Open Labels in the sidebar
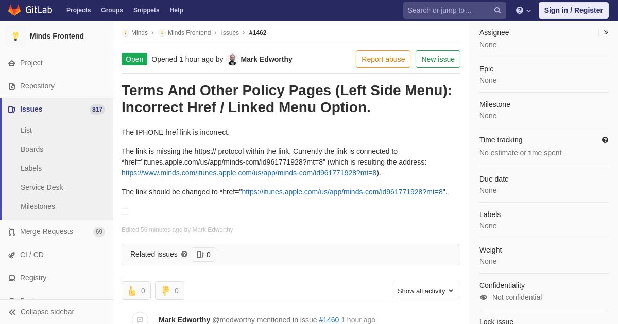This screenshot has height=324, width=618. click(31, 168)
